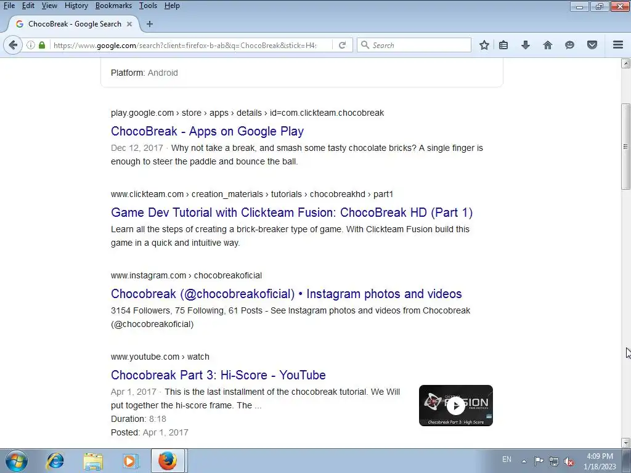Open the File menu
The image size is (631, 473).
point(9,6)
